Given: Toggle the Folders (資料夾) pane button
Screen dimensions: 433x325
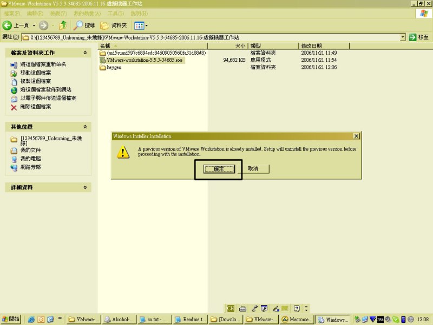Looking at the screenshot, I should pos(114,25).
